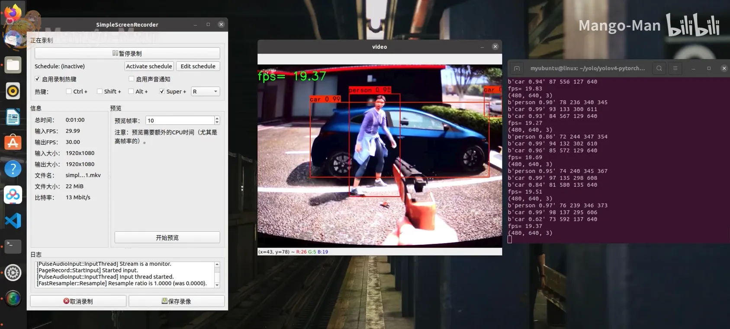Switch to Terminal via dock icon
This screenshot has width=730, height=329.
(13, 246)
